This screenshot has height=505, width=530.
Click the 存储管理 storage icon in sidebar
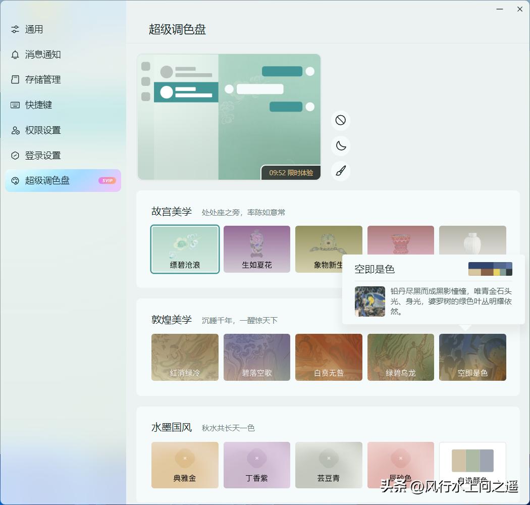tap(15, 79)
